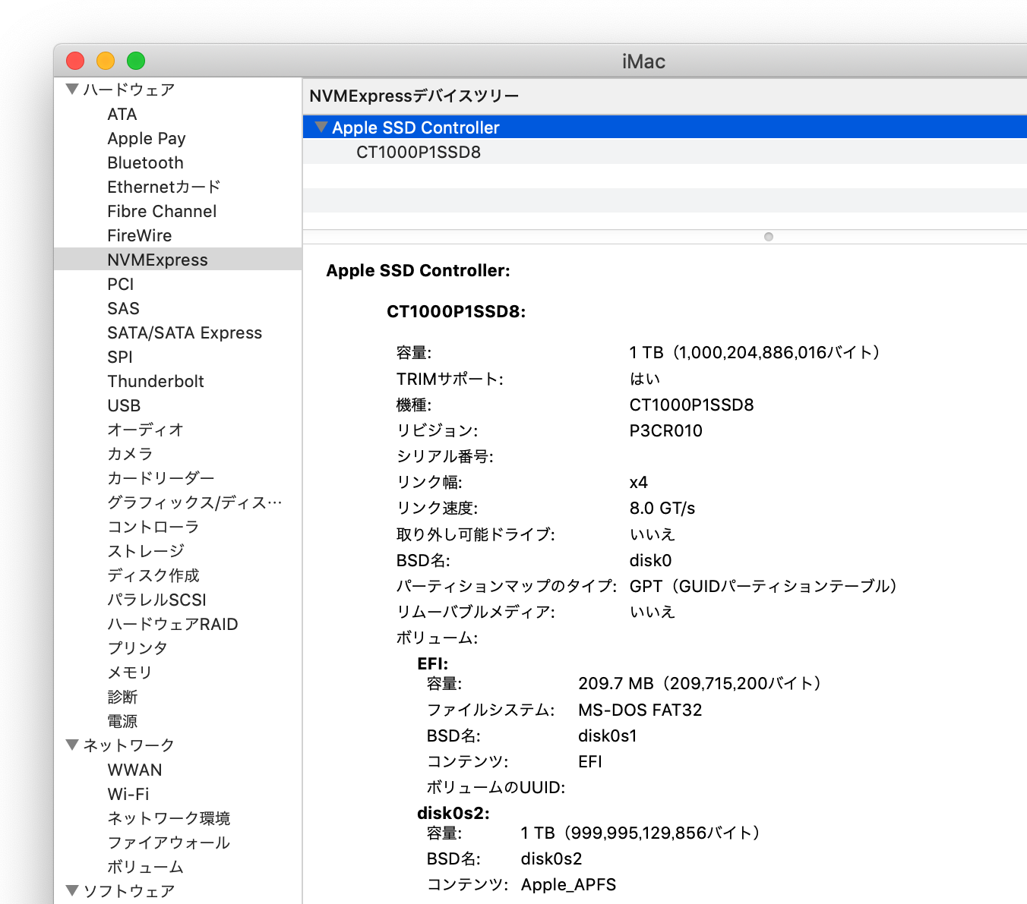Collapse the ネットワーク section triangle

pos(73,745)
